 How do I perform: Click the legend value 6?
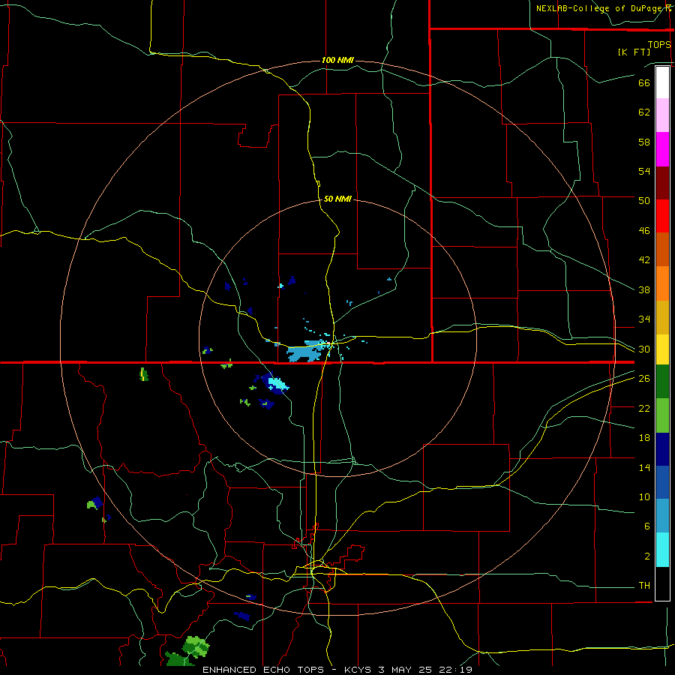[646, 526]
